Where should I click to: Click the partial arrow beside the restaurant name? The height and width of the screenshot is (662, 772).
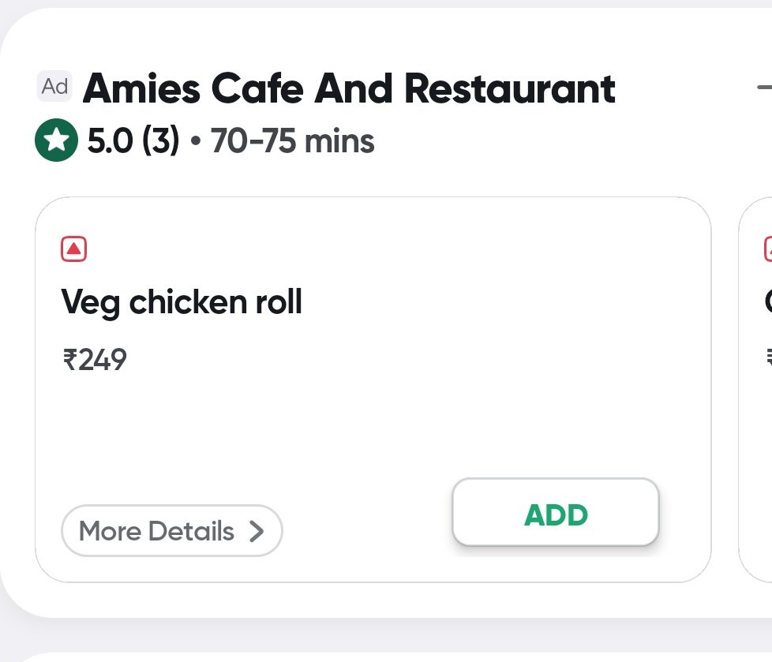pyautogui.click(x=763, y=88)
